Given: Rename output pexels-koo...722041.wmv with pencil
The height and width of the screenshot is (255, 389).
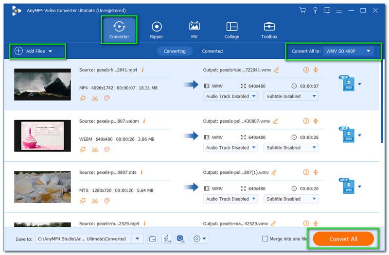Looking at the screenshot, I should 276,70.
